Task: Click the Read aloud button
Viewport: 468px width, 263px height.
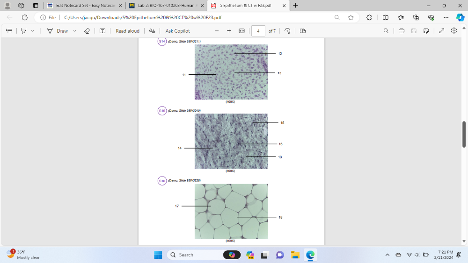Action: 127,31
